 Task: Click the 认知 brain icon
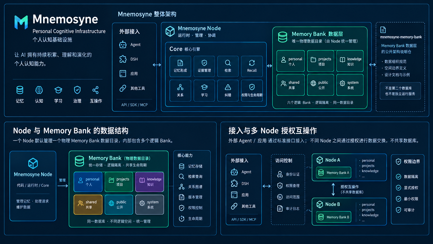point(39,90)
